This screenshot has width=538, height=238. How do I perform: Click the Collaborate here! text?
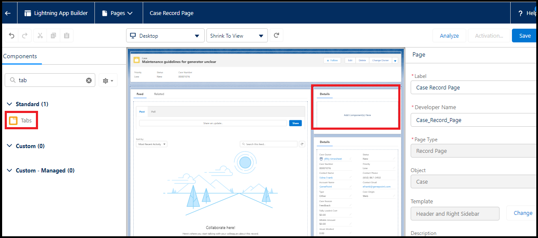point(220,227)
